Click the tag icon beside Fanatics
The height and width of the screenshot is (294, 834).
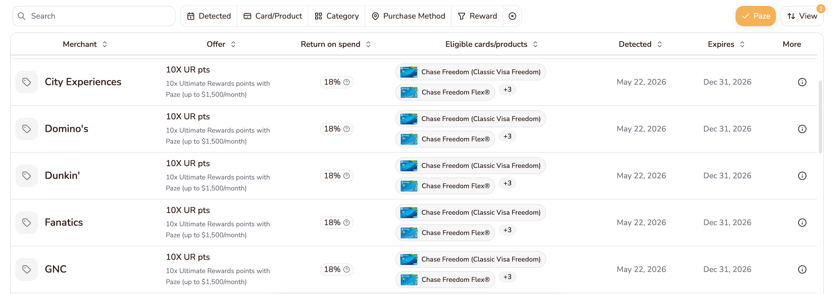click(27, 222)
